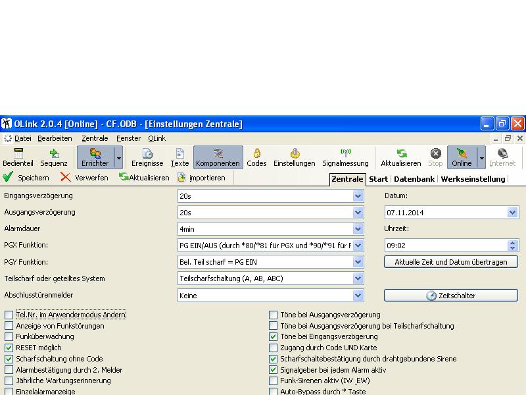Open the Datum date picker dropdown
526x395 pixels.
pos(512,213)
